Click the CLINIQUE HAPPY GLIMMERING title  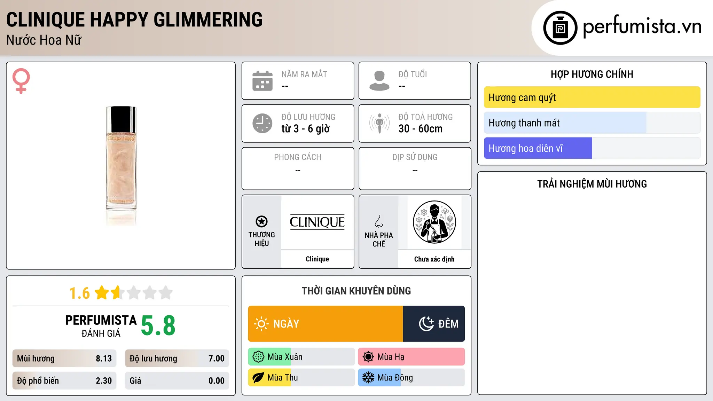pos(134,19)
